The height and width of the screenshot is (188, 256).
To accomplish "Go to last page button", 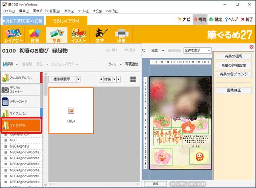I will click(203, 184).
